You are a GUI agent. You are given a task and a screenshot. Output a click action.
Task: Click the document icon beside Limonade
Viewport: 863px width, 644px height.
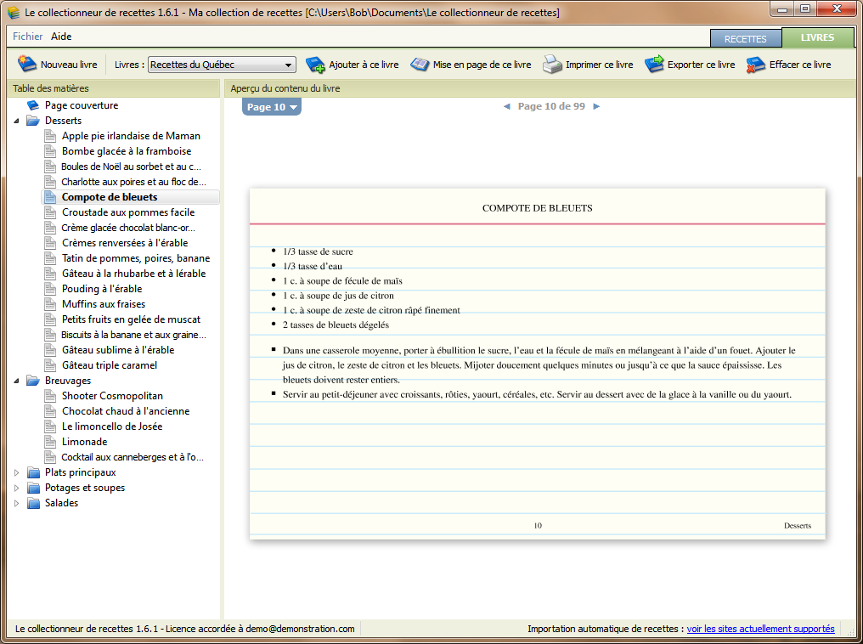click(50, 442)
